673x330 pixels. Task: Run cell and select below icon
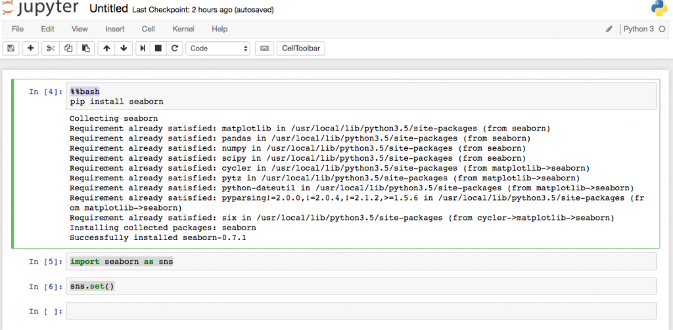click(143, 49)
